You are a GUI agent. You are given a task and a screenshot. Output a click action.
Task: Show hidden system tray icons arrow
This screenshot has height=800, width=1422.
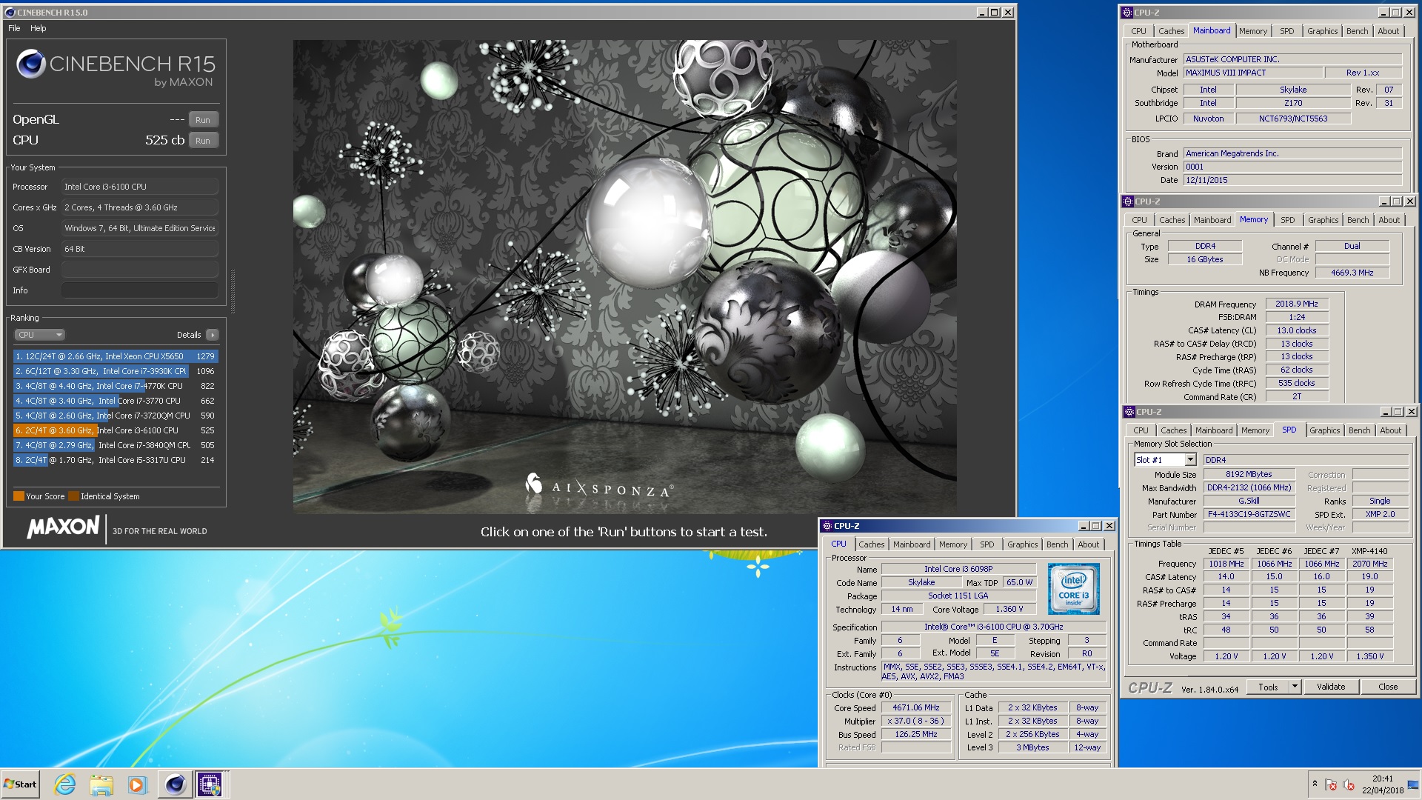click(x=1315, y=784)
